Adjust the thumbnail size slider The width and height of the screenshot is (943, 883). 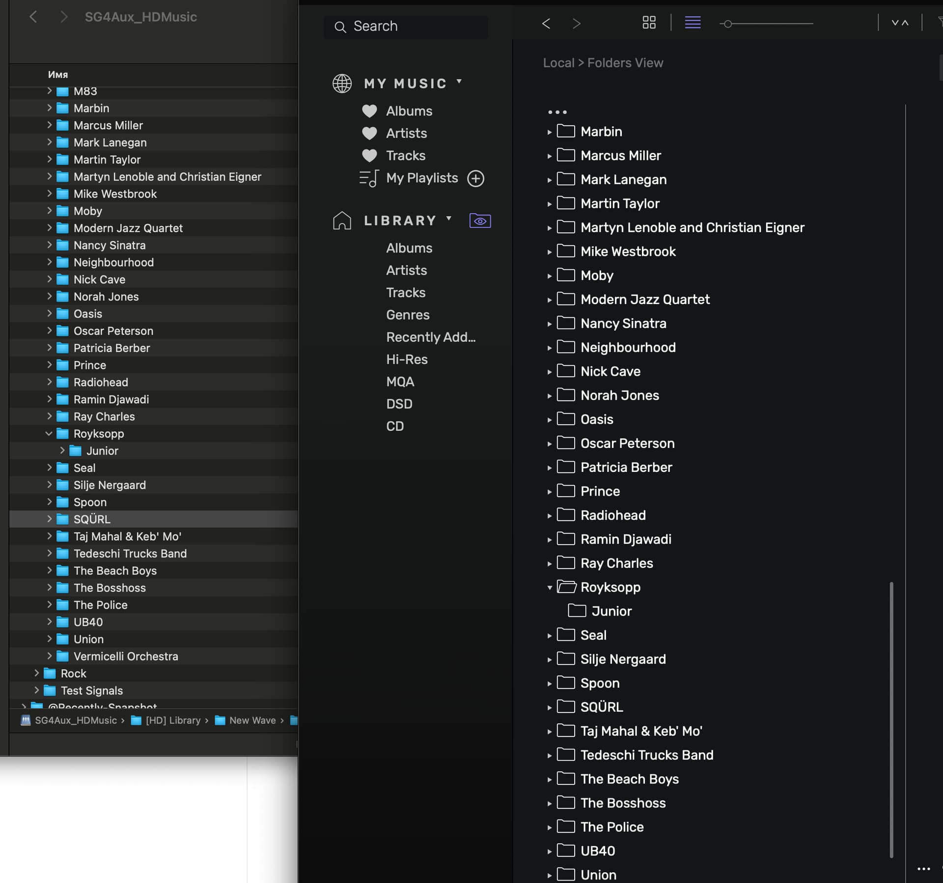[728, 24]
